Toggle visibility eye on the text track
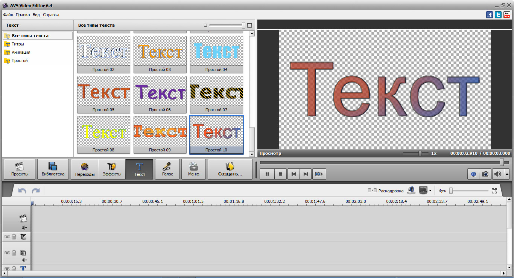514x278 pixels. 7,269
